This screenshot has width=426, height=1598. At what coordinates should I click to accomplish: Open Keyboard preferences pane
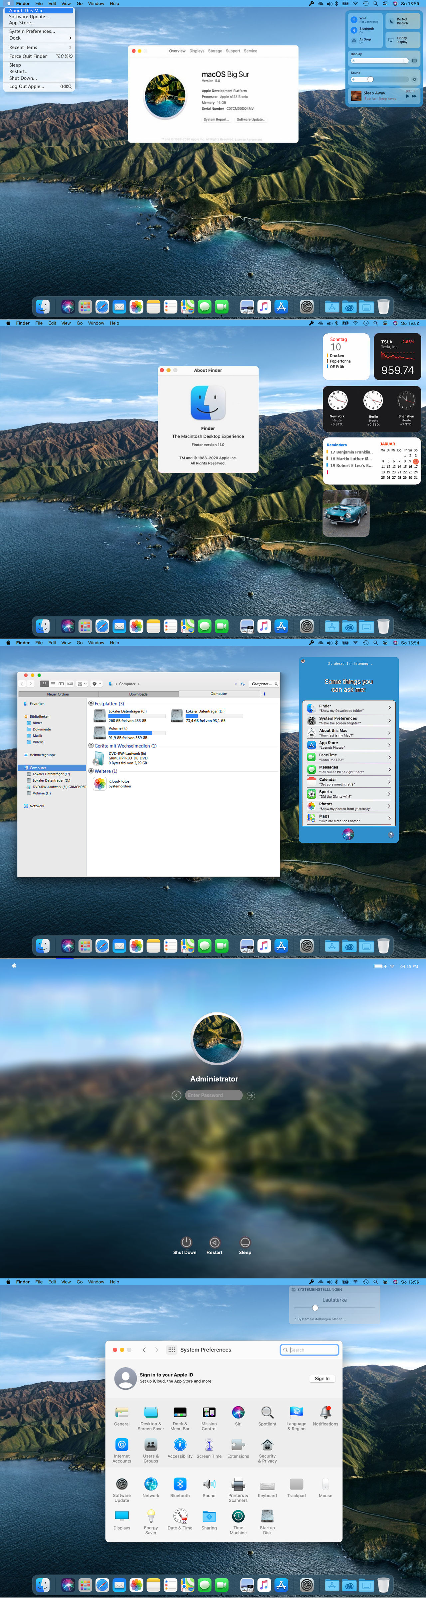pyautogui.click(x=267, y=1489)
